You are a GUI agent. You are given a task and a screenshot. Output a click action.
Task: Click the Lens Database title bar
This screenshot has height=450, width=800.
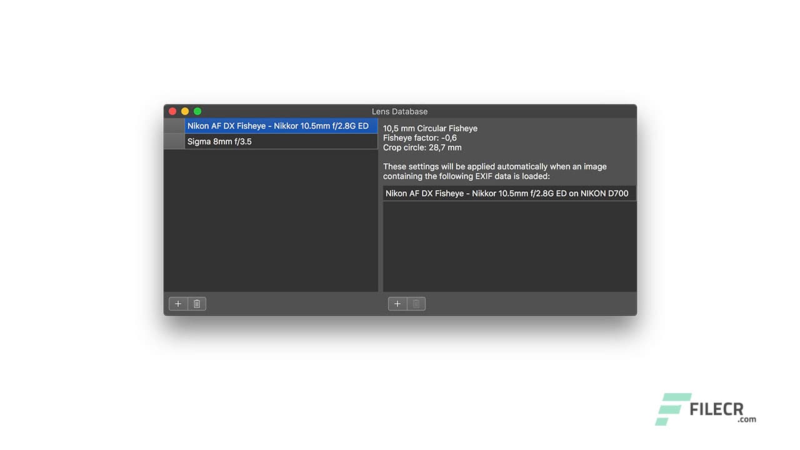point(400,111)
